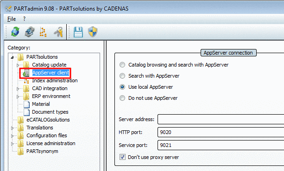Select Configuration files tree entry
Image resolution: width=284 pixels, height=171 pixels.
[46, 135]
